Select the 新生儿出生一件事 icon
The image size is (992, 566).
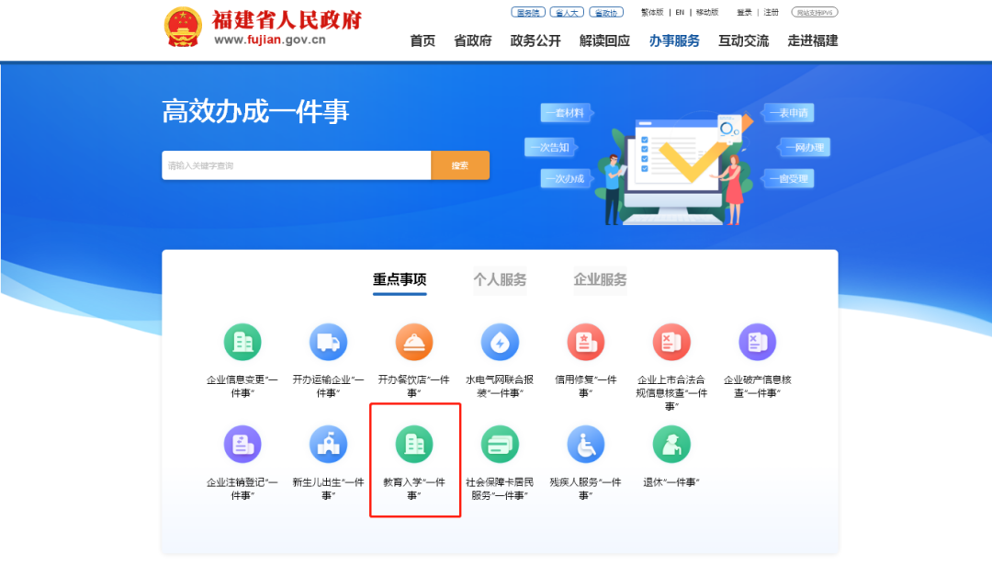point(329,443)
